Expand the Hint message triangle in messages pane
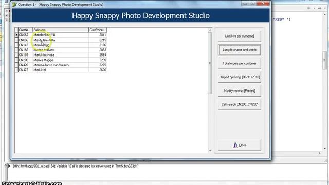 pyautogui.click(x=9, y=166)
